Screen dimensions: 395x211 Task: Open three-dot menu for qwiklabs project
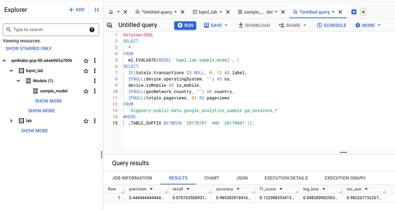click(x=95, y=61)
